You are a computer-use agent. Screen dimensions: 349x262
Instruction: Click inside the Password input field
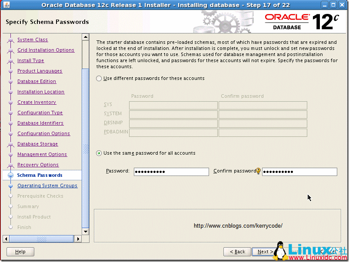click(171, 172)
